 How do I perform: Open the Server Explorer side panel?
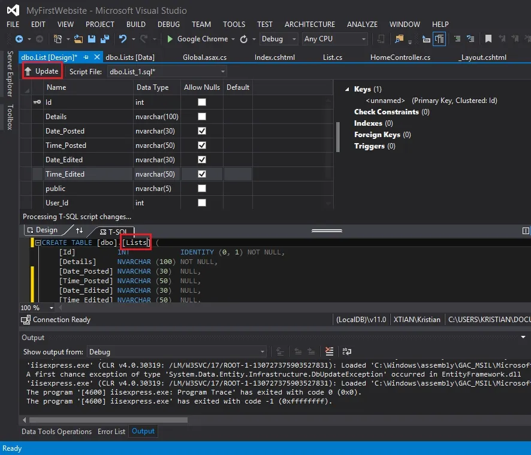tap(10, 74)
